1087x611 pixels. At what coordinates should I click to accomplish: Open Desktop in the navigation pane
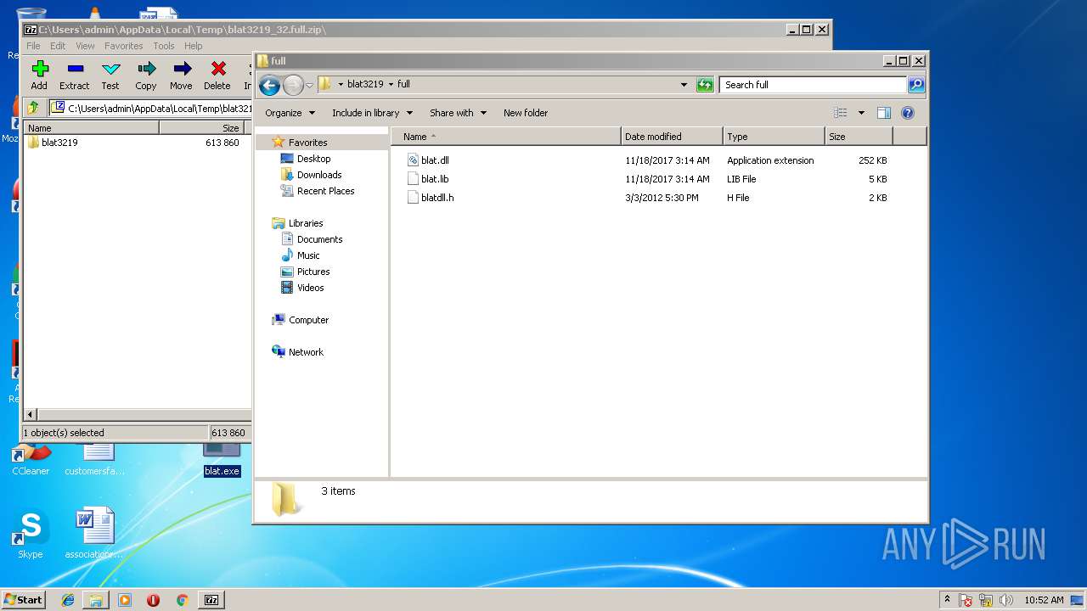tap(313, 159)
